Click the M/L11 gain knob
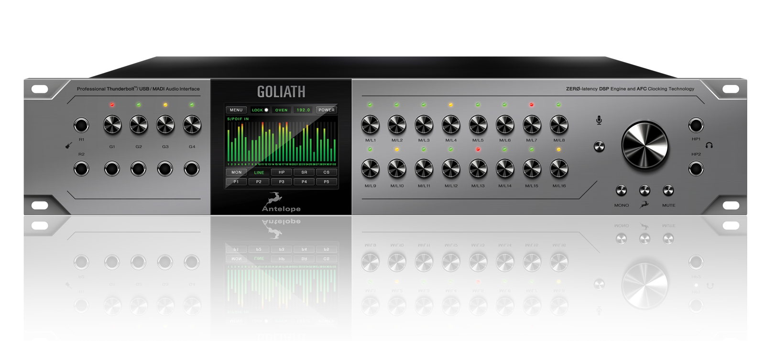This screenshot has width=765, height=341. click(424, 169)
